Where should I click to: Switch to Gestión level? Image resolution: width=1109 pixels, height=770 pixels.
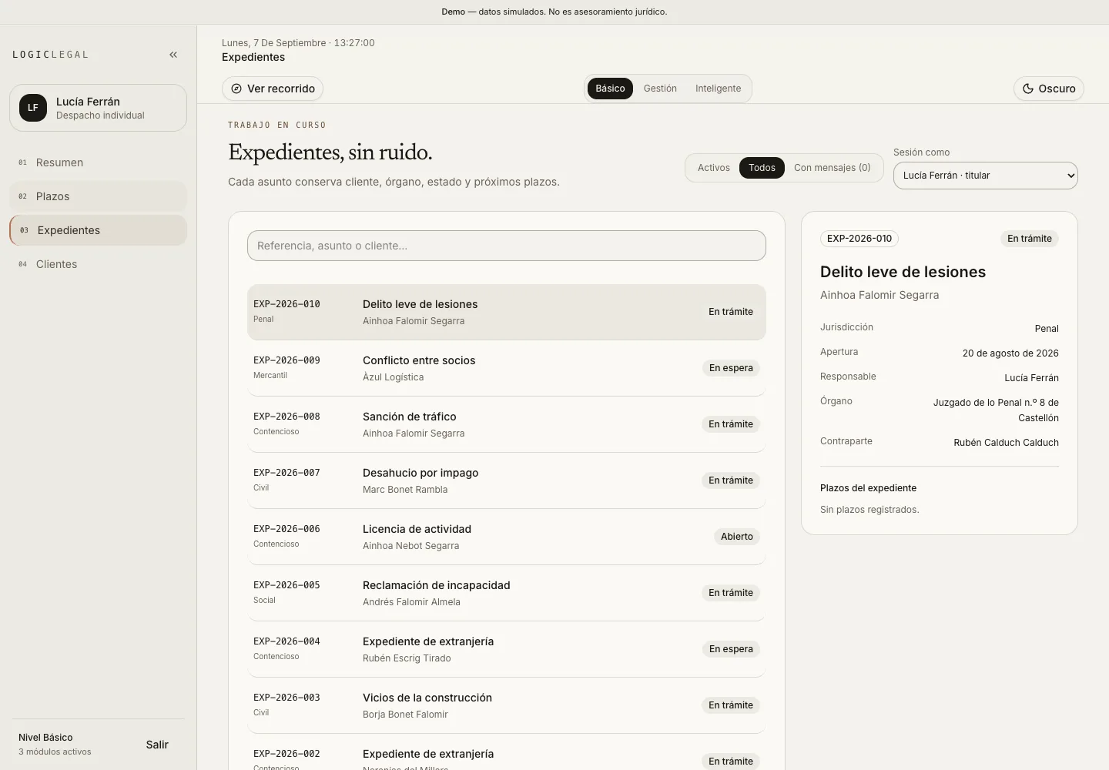(x=660, y=89)
